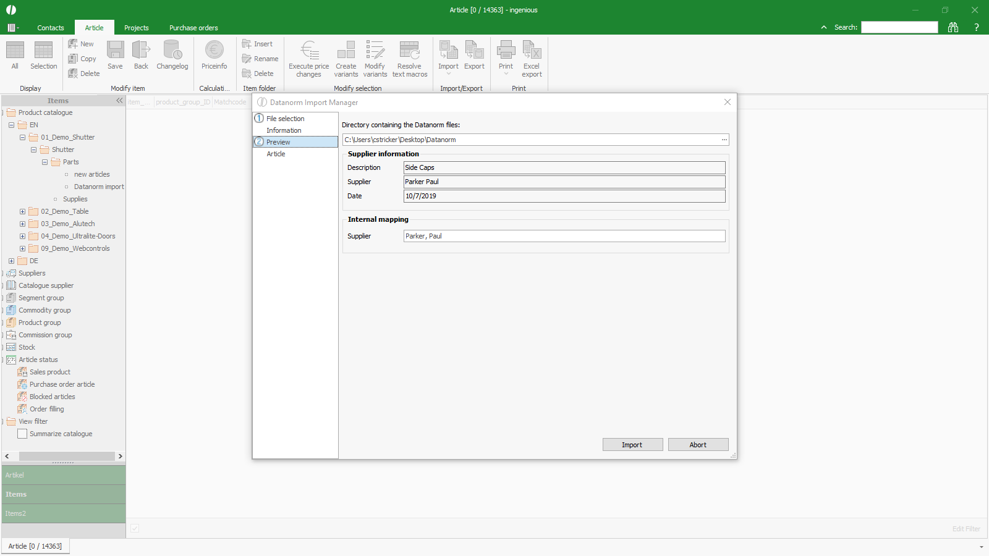
Task: Expand the DE catalogue node
Action: coord(12,261)
